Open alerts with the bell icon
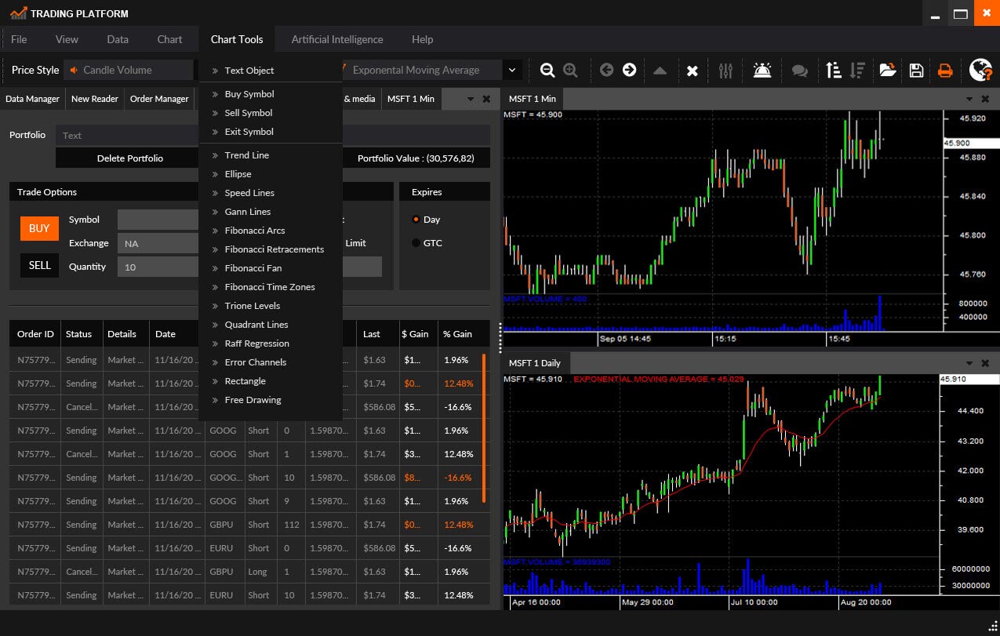Image resolution: width=1000 pixels, height=636 pixels. click(x=762, y=70)
